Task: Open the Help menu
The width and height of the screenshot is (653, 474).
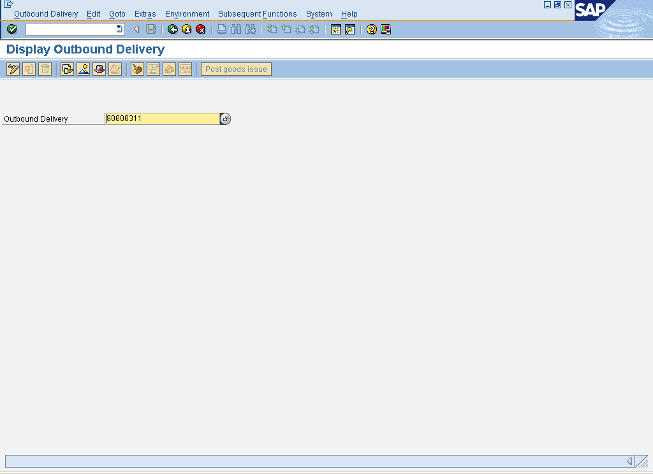Action: (x=349, y=14)
